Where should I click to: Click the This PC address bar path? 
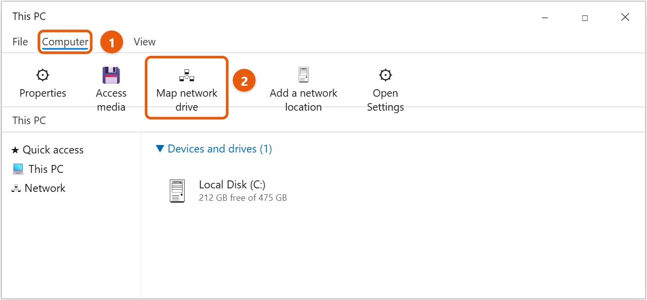click(29, 121)
